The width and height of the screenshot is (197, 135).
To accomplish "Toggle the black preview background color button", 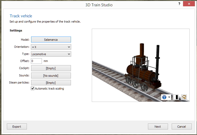I will [x=176, y=97].
